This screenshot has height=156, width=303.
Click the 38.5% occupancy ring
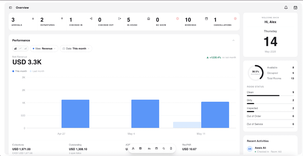pos(255,73)
